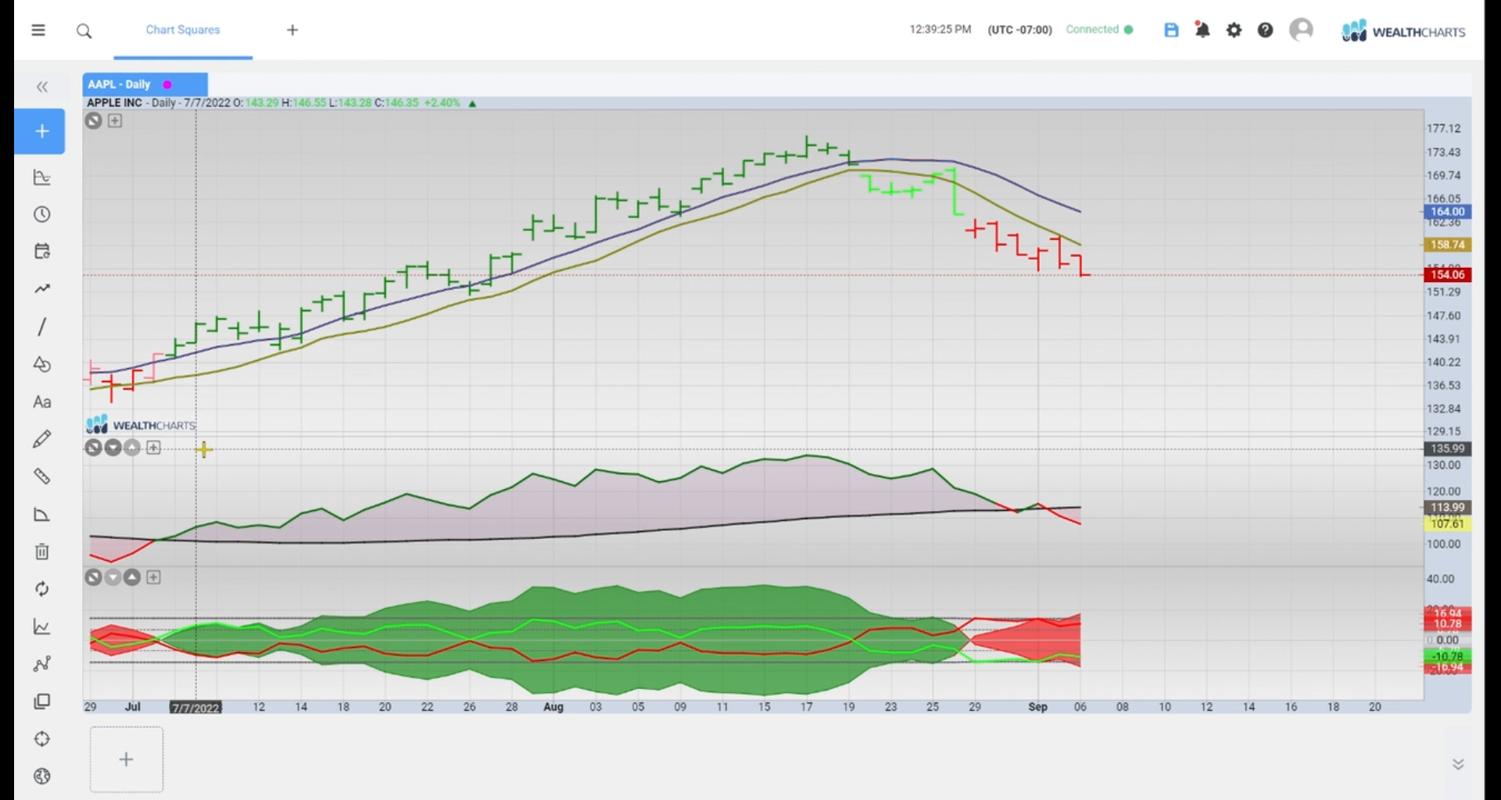1501x800 pixels.
Task: Click the refresh arrows icon
Action: [42, 589]
